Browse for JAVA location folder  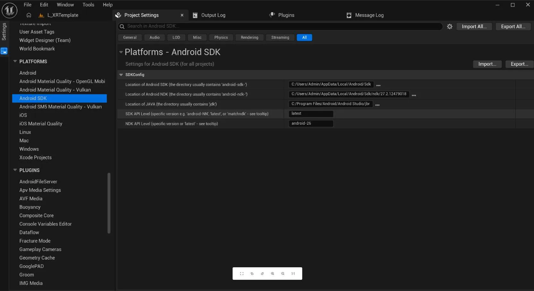click(377, 105)
